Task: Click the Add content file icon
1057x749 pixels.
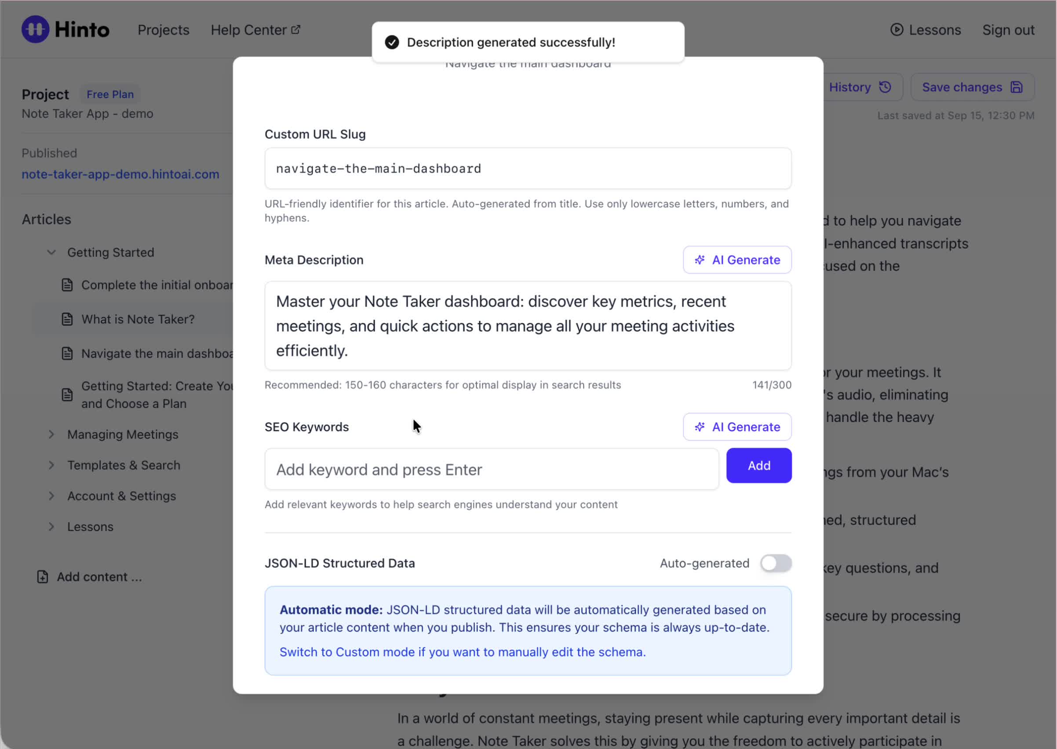Action: pyautogui.click(x=43, y=577)
